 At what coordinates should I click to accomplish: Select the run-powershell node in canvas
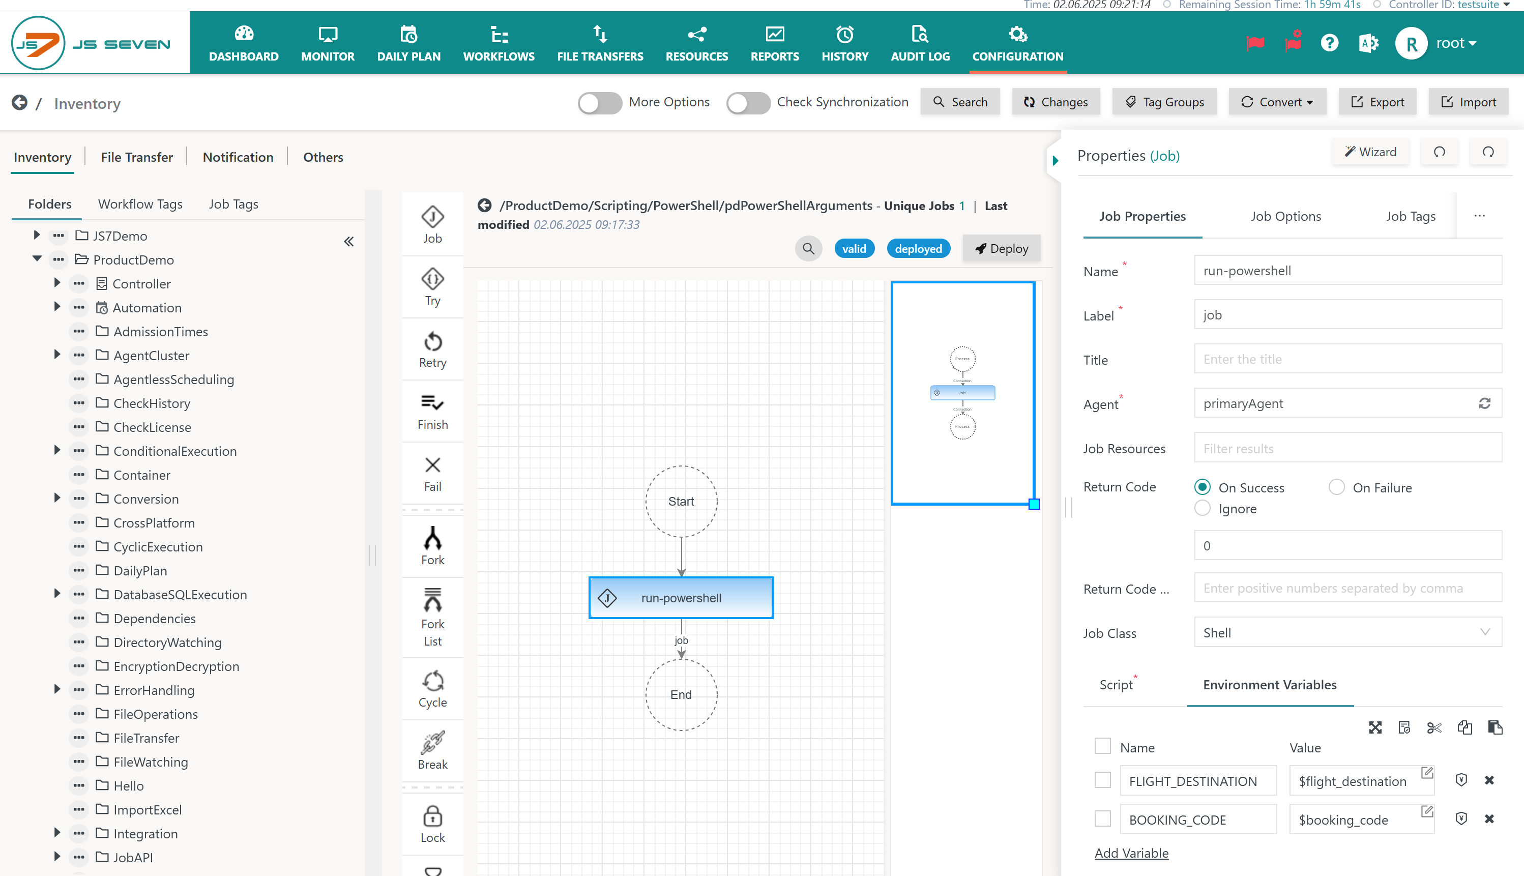[x=681, y=597]
